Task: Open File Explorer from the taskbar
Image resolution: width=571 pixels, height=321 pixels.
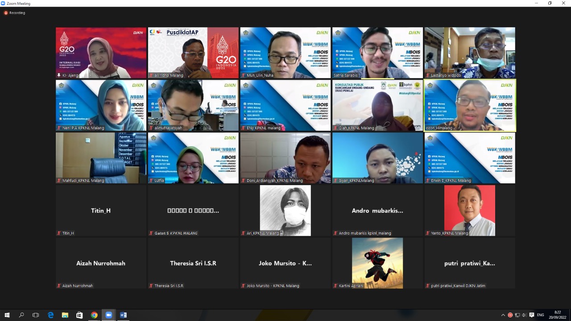Action: coord(65,315)
